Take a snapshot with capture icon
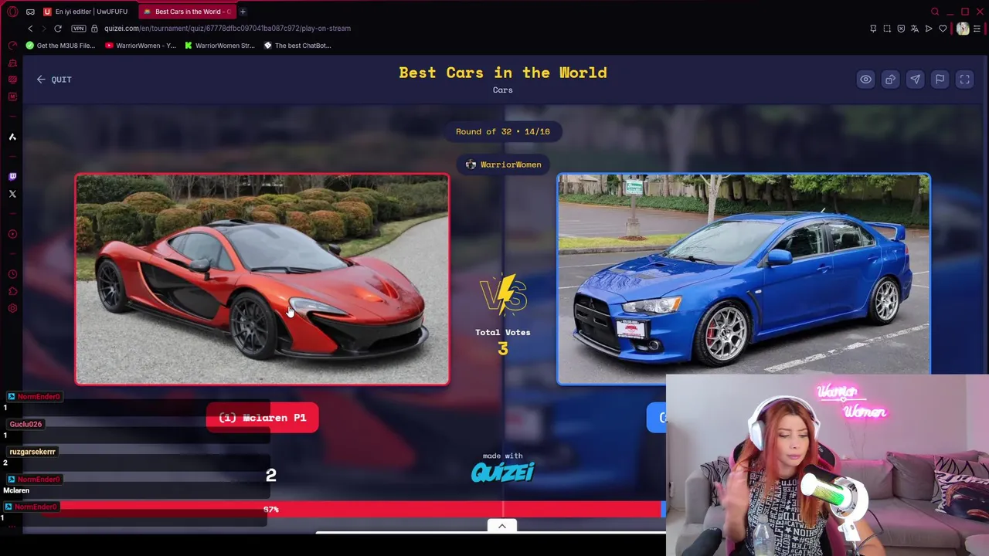 887,29
